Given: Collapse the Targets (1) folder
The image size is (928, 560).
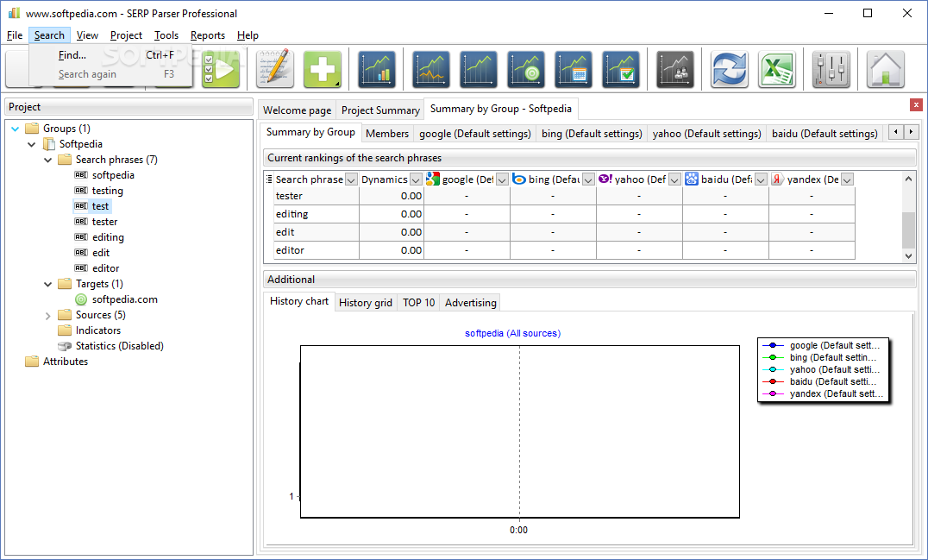Looking at the screenshot, I should tap(48, 284).
